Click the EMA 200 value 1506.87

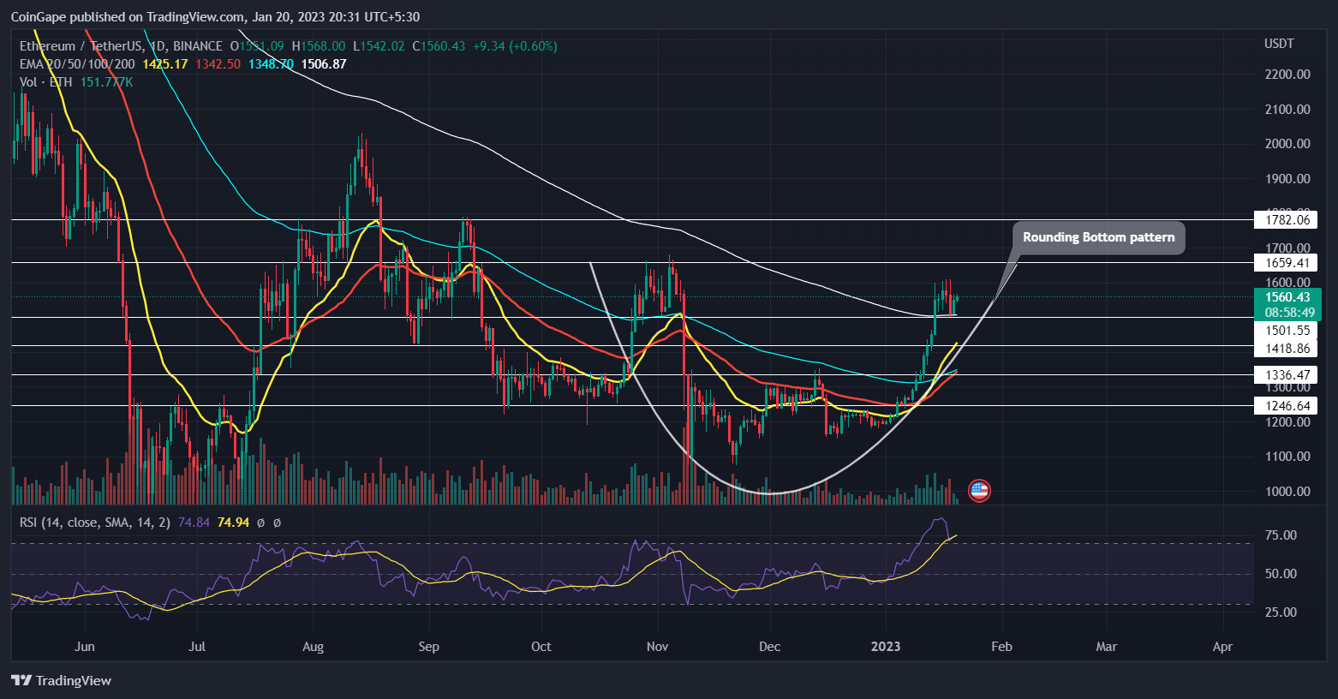click(x=324, y=64)
